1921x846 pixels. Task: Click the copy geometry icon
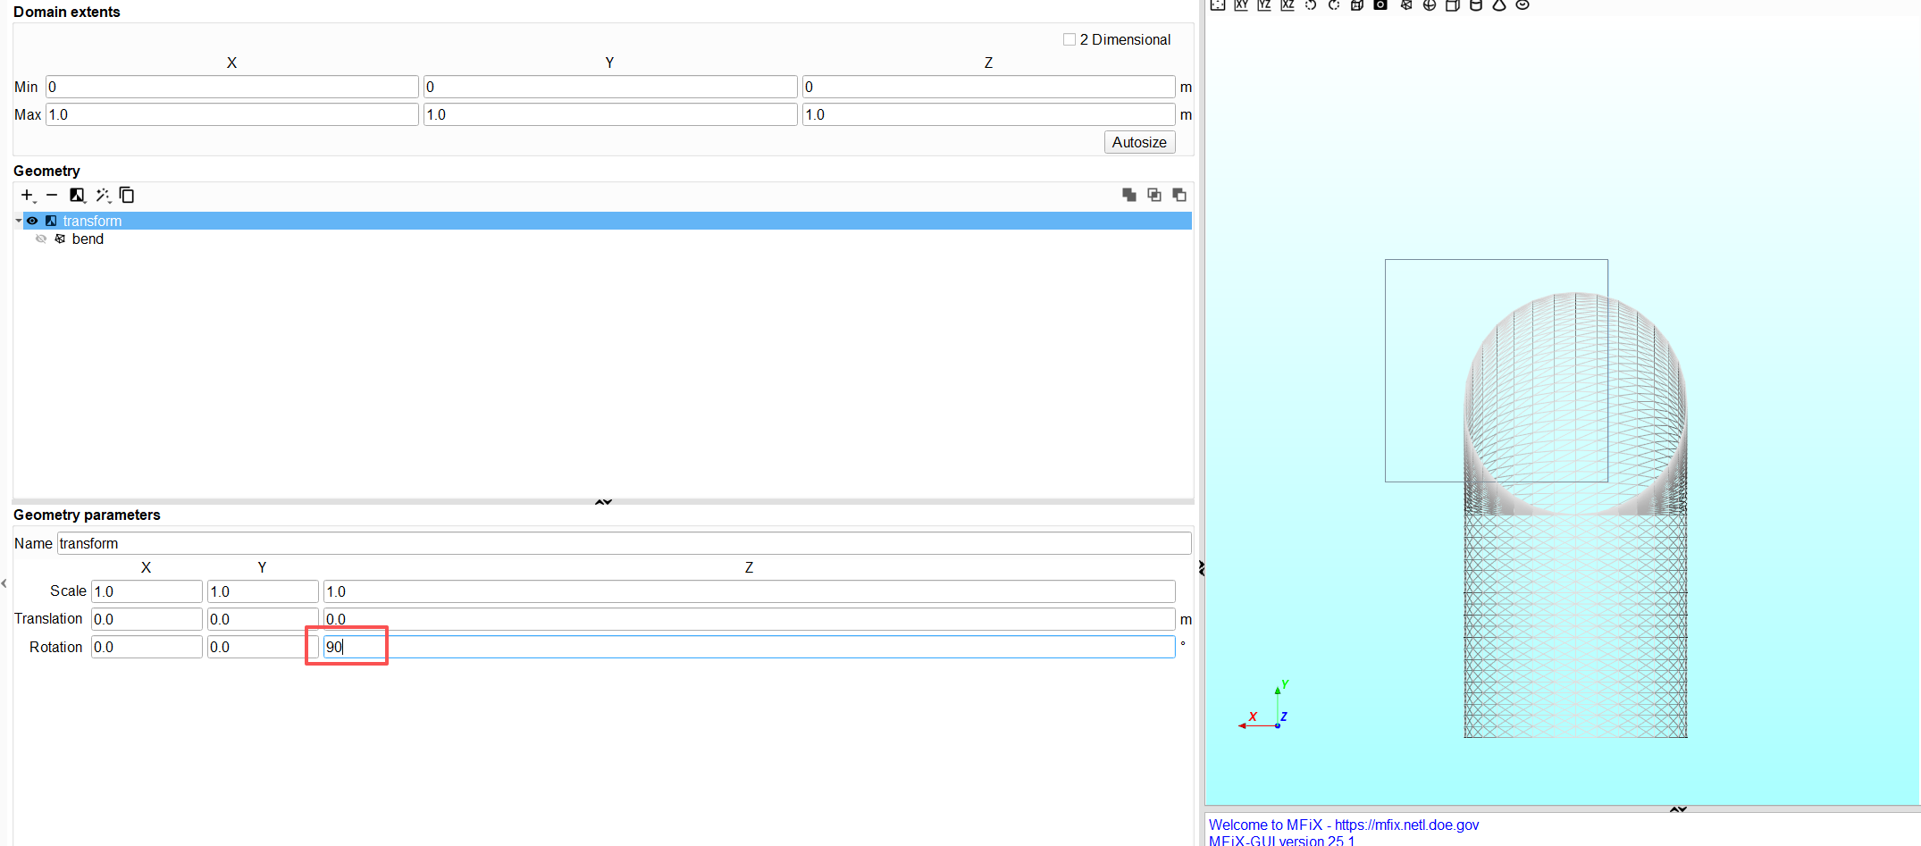[127, 195]
